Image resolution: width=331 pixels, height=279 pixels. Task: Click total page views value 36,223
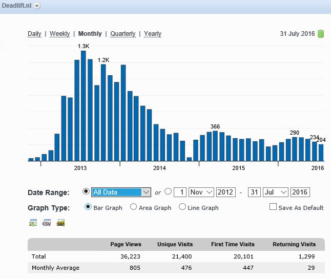(x=130, y=256)
